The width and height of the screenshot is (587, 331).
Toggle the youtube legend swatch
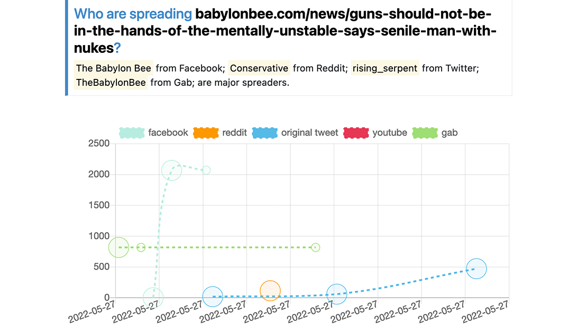[x=356, y=133]
